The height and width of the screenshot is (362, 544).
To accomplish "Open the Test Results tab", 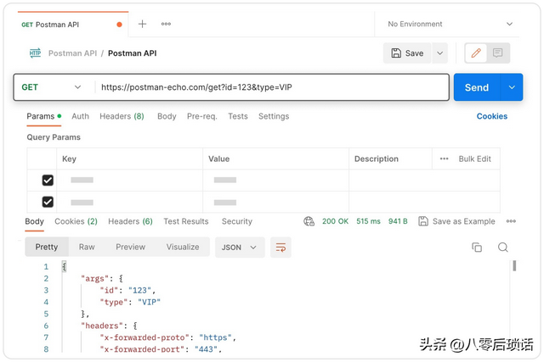I will (x=186, y=221).
